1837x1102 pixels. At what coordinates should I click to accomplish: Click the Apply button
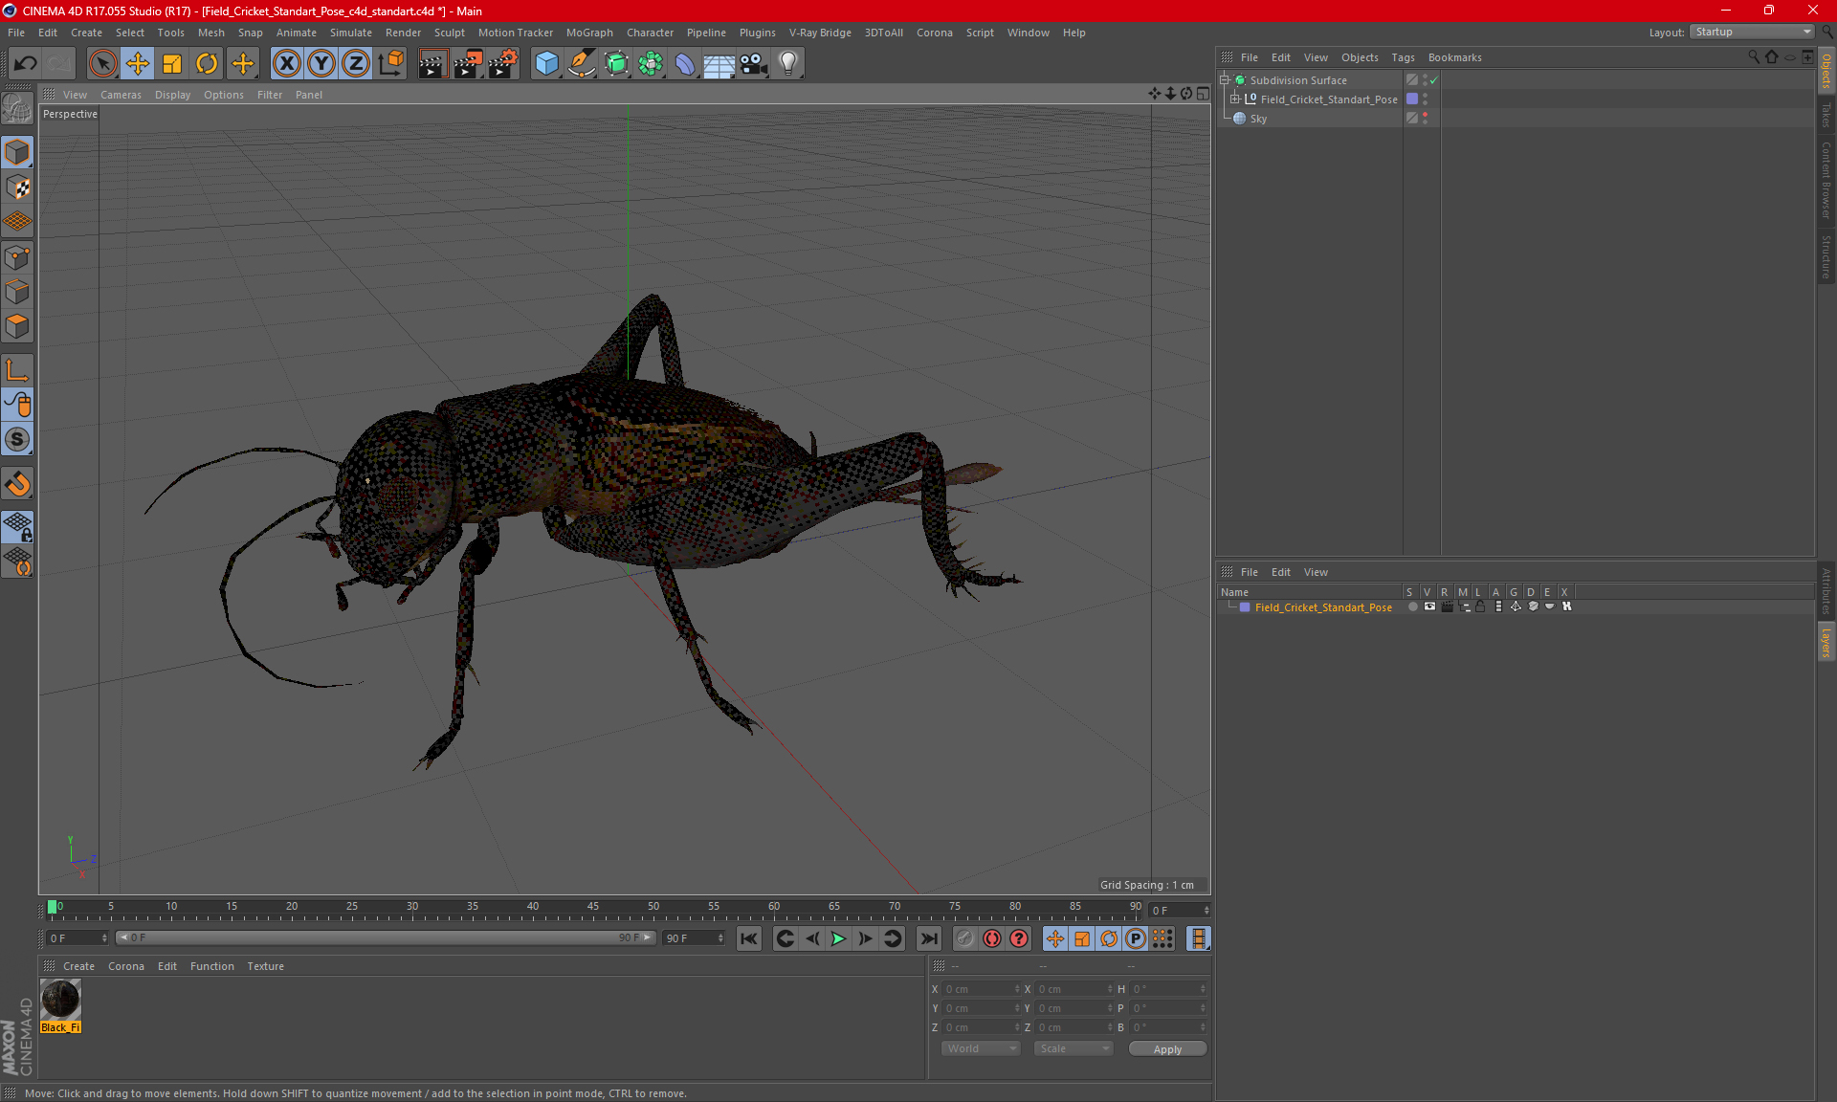pos(1167,1049)
